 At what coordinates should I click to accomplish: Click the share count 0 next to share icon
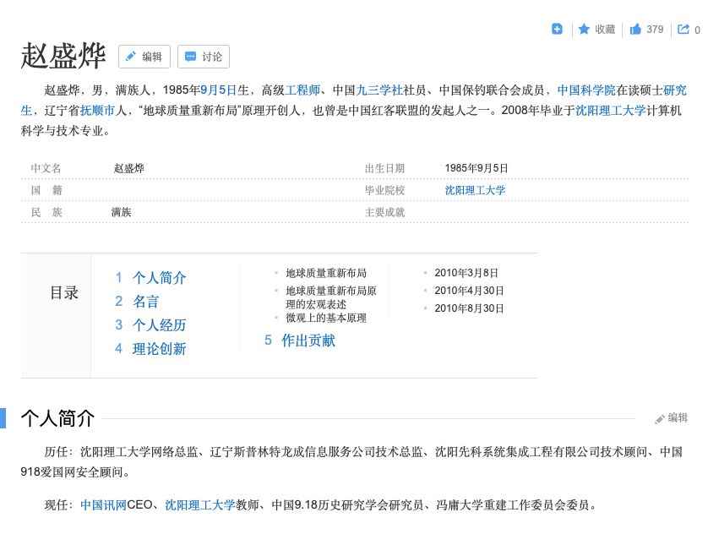pyautogui.click(x=694, y=29)
